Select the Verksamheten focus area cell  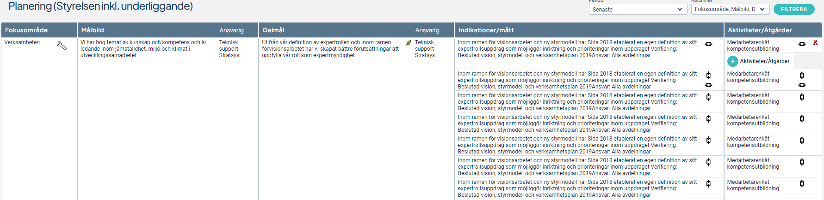click(22, 42)
